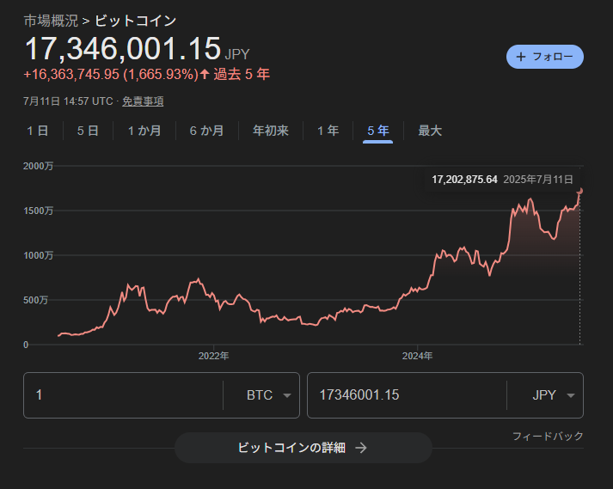Click the JPY amount field showing 17346001.15
The height and width of the screenshot is (489, 613).
pyautogui.click(x=407, y=395)
